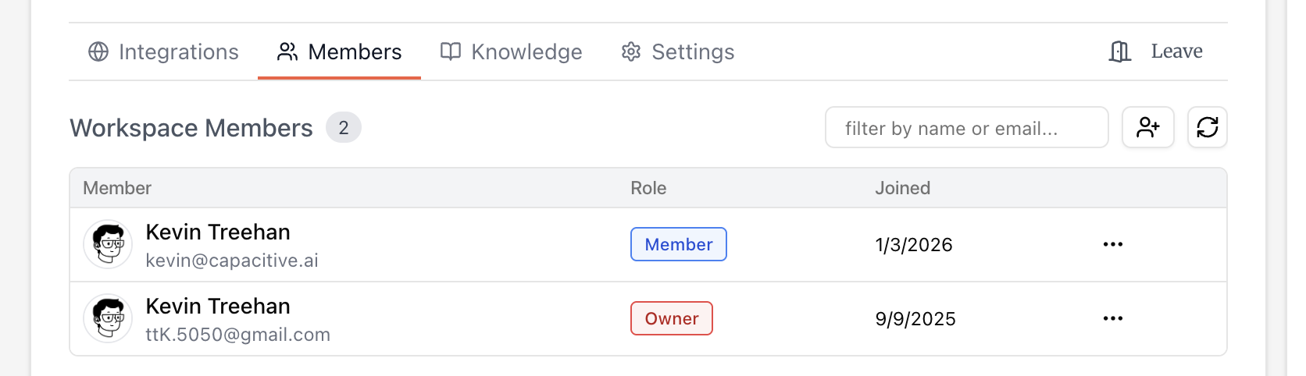This screenshot has height=376, width=1306.
Task: Click the refresh members list icon
Action: (1207, 127)
